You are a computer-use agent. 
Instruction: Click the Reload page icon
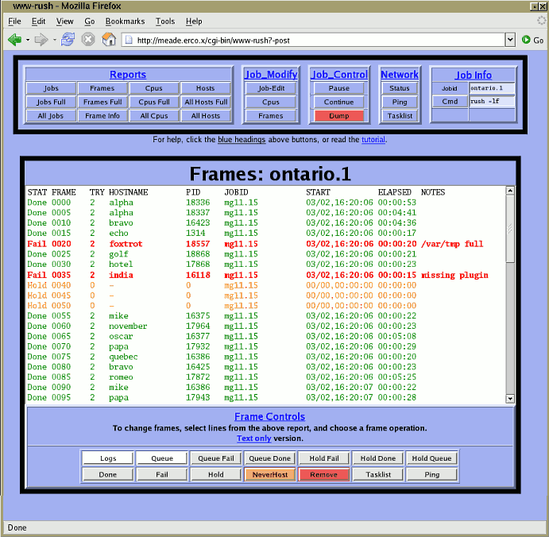click(68, 39)
